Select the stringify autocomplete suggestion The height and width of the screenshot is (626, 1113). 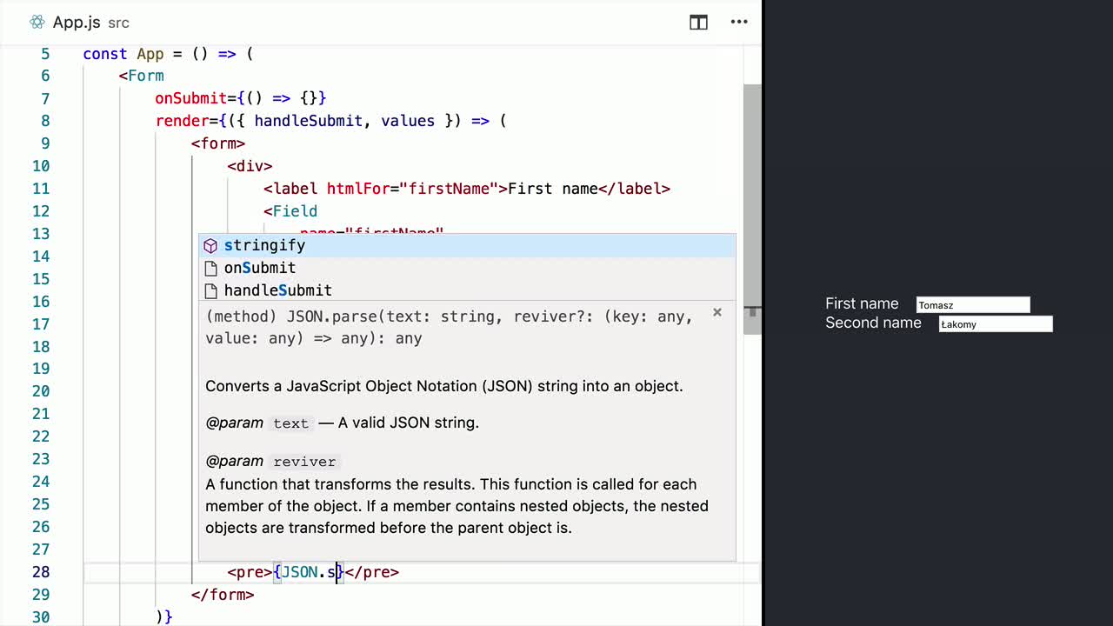click(264, 246)
